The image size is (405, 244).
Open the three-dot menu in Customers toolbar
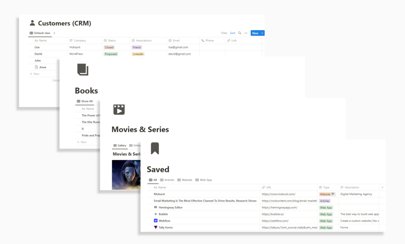pyautogui.click(x=246, y=33)
